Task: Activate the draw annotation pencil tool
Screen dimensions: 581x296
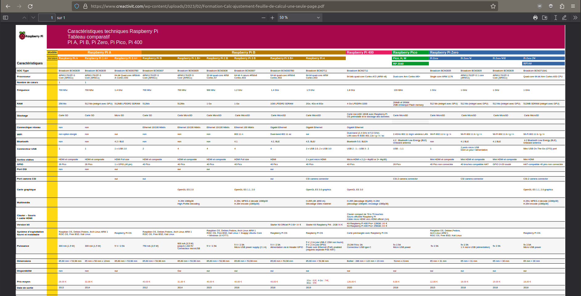Action: tap(564, 18)
